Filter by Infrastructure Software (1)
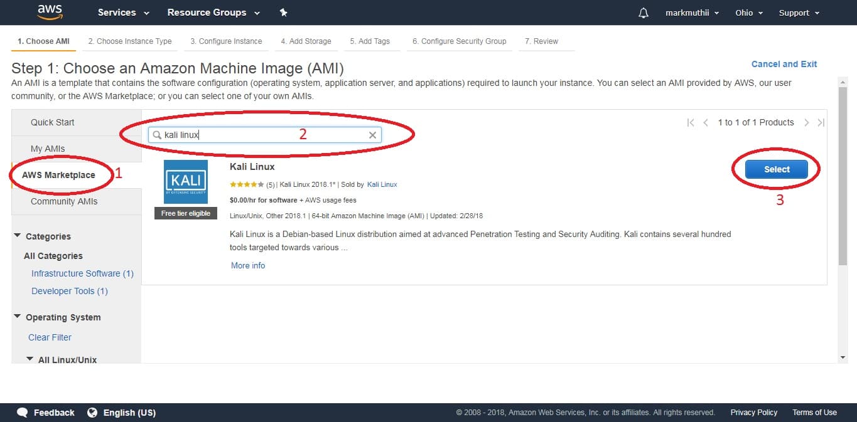The height and width of the screenshot is (422, 857). pyautogui.click(x=82, y=273)
